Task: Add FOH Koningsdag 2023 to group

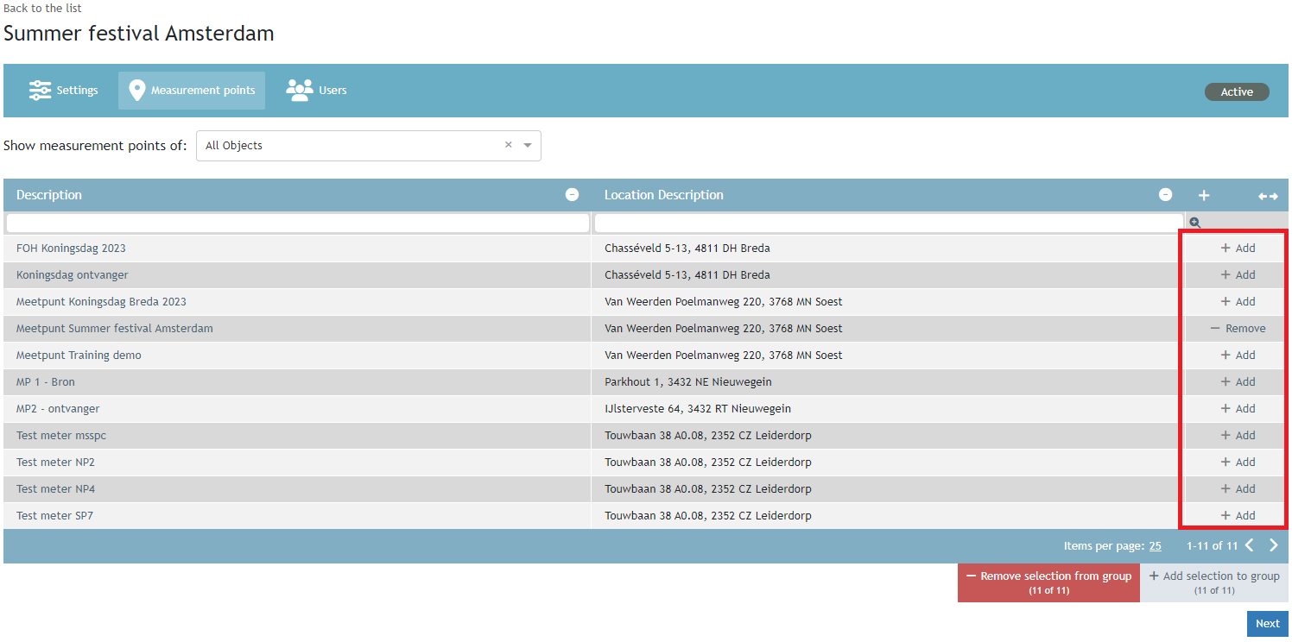Action: click(x=1238, y=249)
